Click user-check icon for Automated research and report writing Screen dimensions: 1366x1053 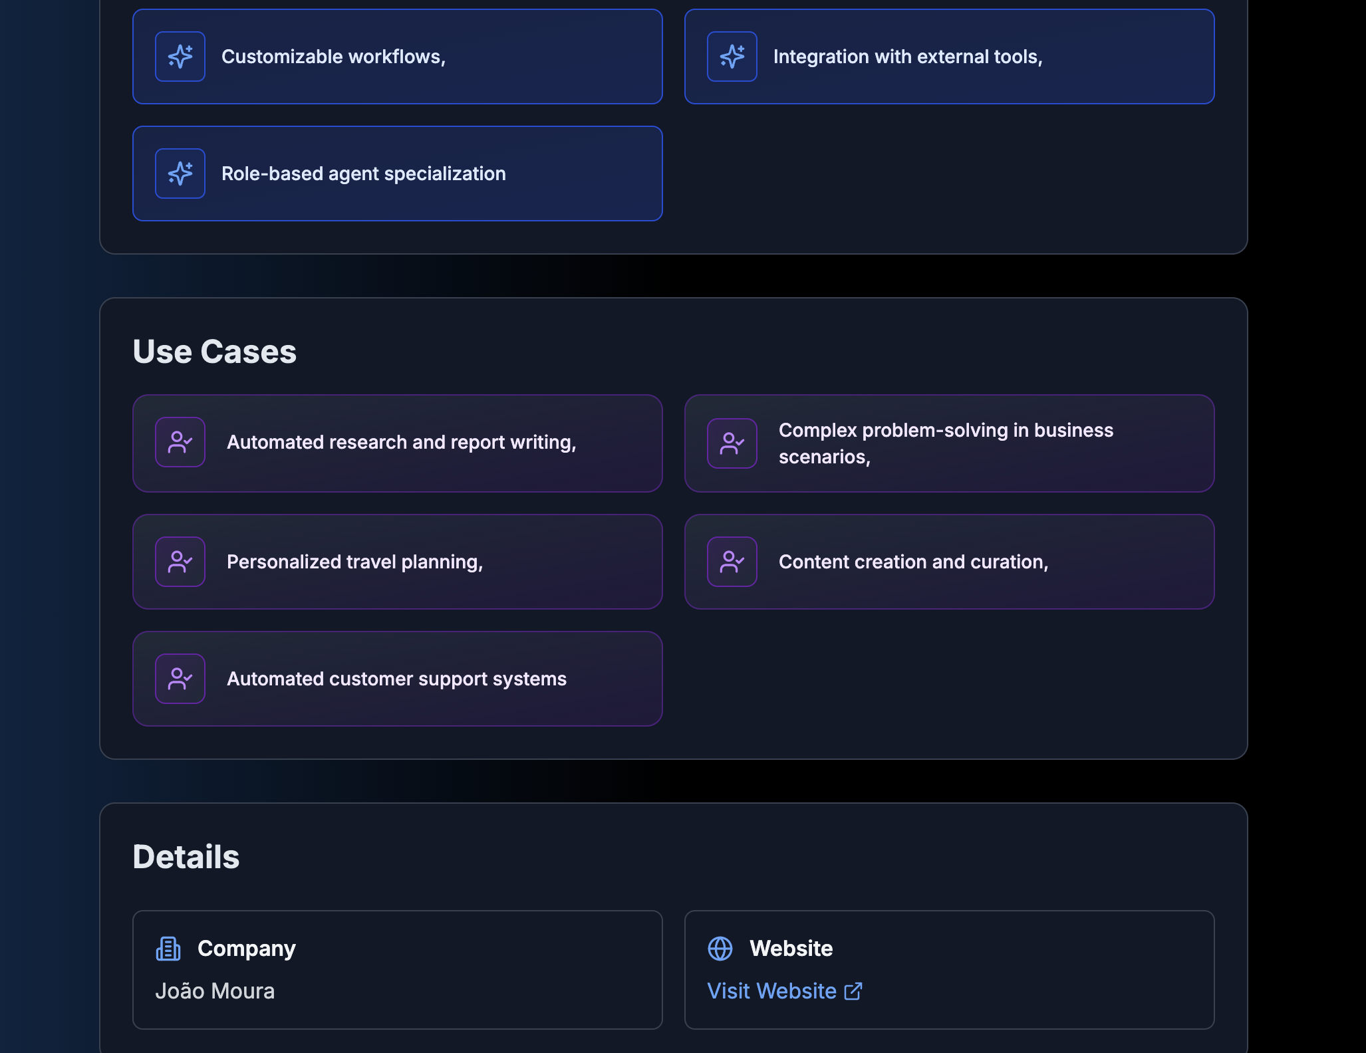click(x=180, y=442)
